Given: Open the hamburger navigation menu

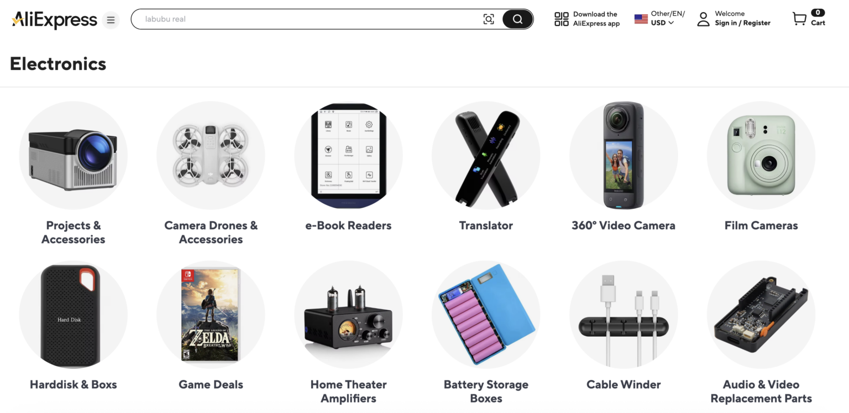Looking at the screenshot, I should click(111, 20).
